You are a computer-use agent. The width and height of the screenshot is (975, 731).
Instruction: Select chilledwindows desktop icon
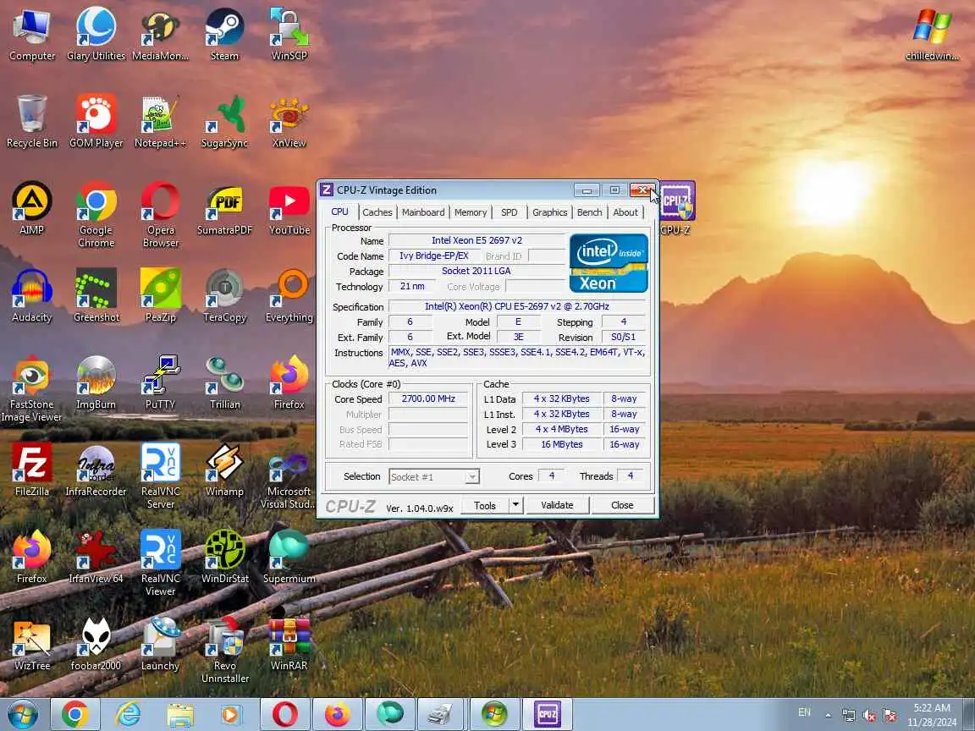(932, 34)
